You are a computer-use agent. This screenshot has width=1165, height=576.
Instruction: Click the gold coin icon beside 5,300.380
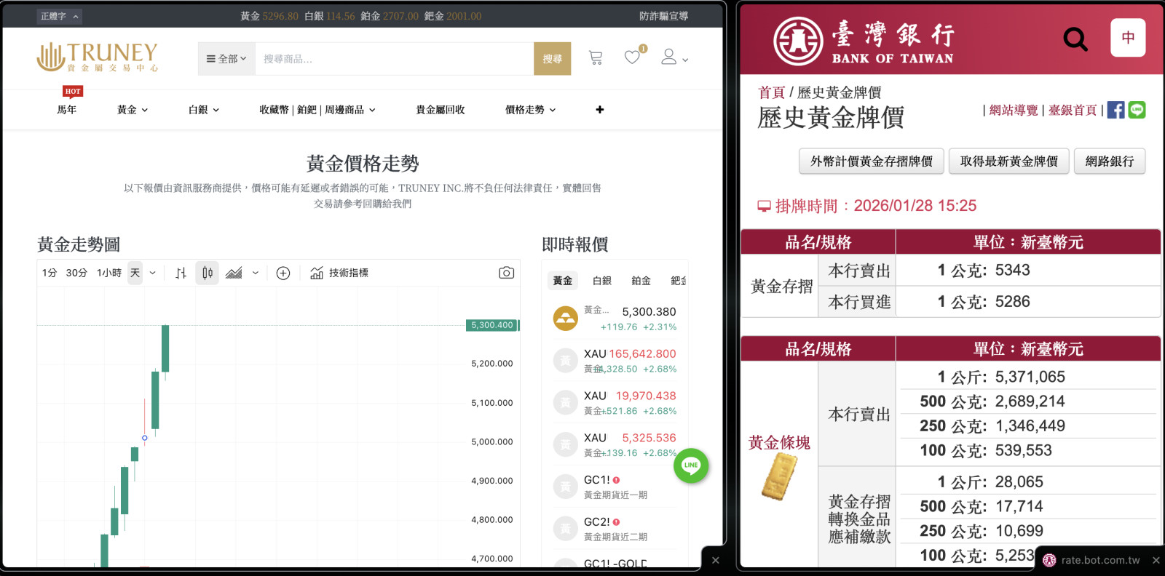coord(566,318)
